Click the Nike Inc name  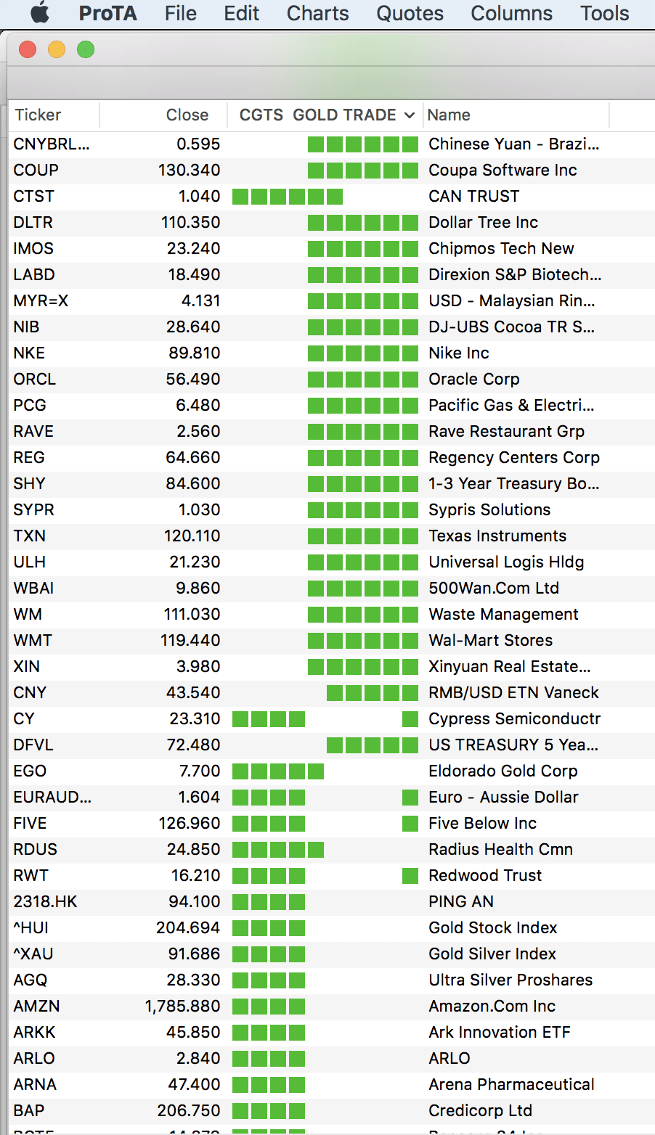coord(459,353)
